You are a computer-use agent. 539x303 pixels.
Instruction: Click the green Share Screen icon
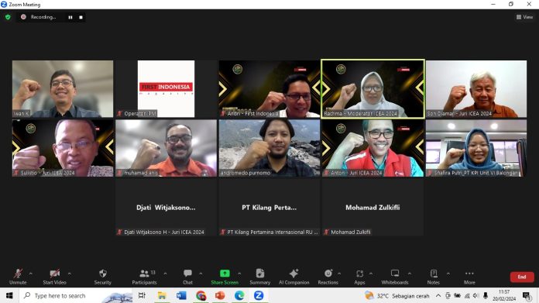[225, 274]
